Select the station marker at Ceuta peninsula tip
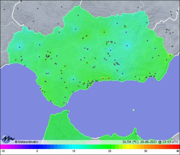The width and height of the screenshot is (180, 155). [x=68, y=112]
